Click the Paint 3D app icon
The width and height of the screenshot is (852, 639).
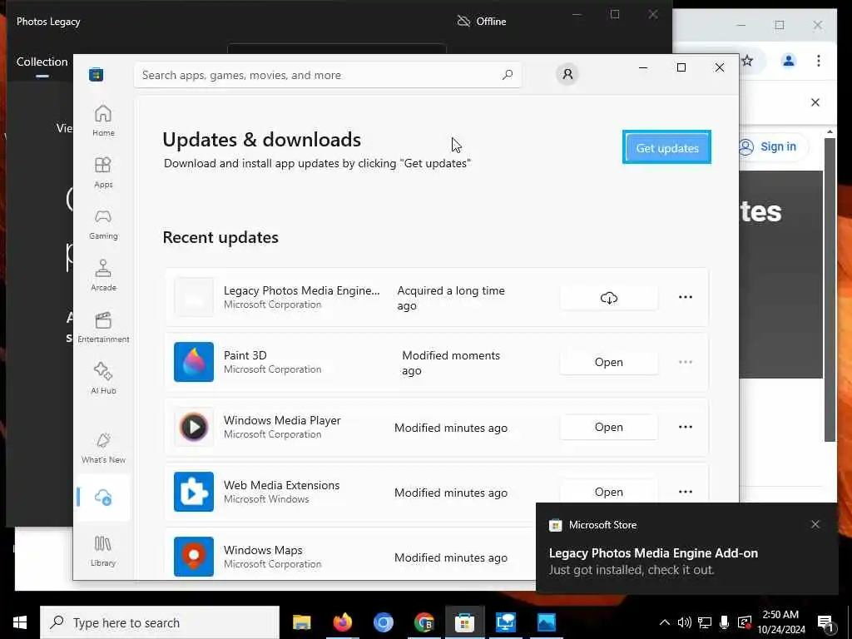point(194,362)
